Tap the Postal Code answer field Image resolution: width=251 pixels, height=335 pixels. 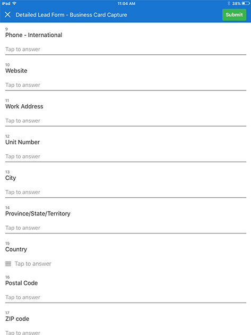coord(126,297)
